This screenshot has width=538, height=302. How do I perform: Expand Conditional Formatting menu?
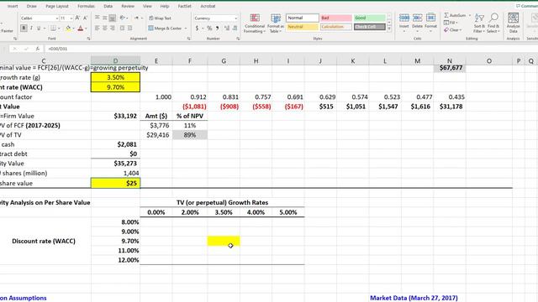pos(254,23)
